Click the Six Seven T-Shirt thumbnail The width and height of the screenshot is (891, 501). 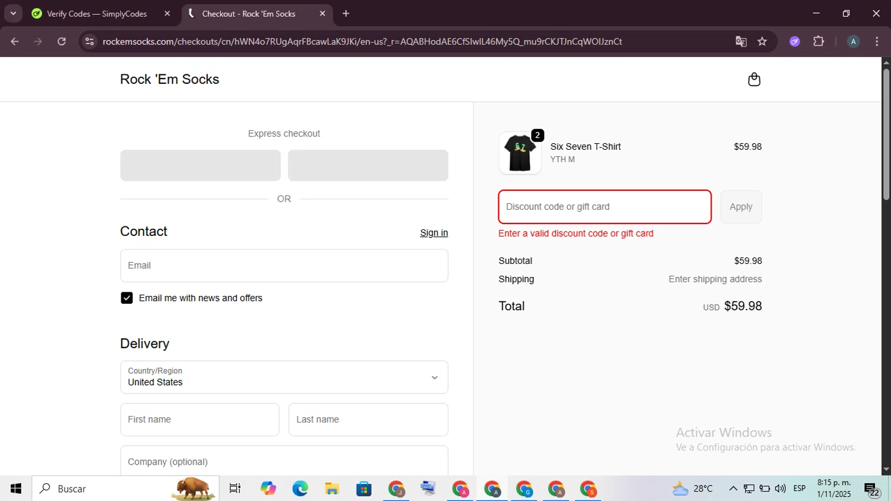pos(520,153)
